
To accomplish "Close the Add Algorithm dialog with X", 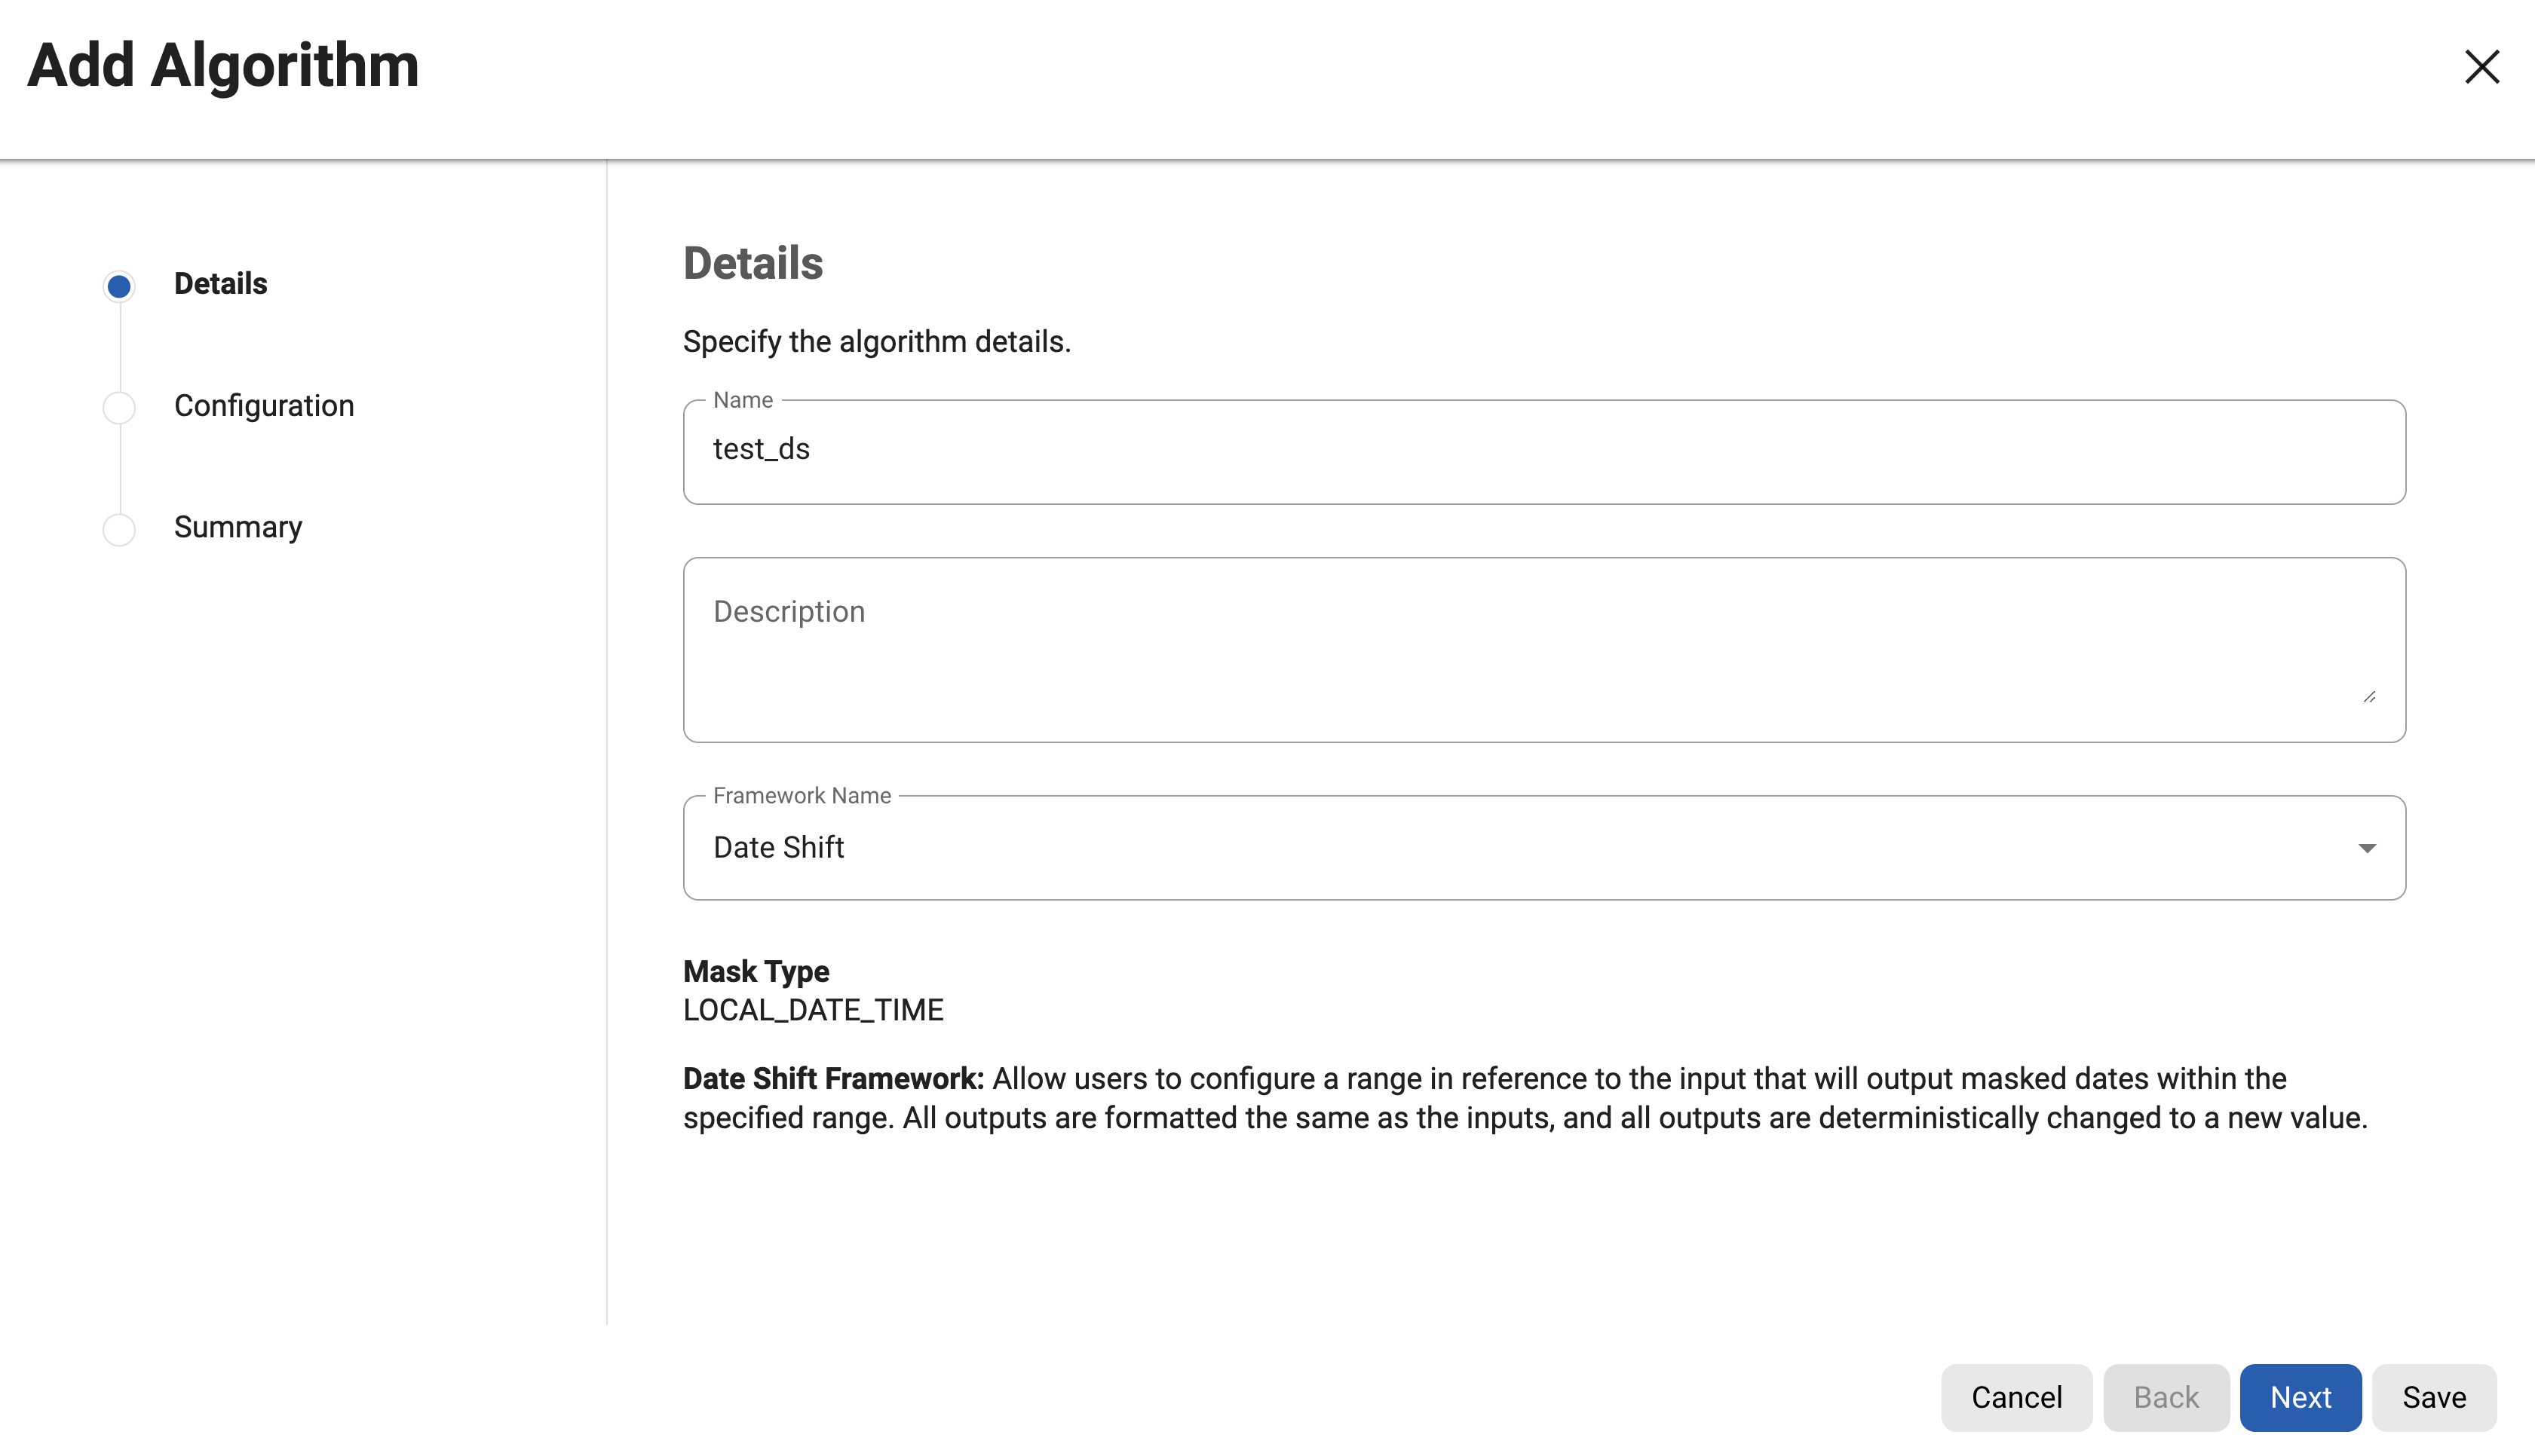I will (x=2481, y=67).
